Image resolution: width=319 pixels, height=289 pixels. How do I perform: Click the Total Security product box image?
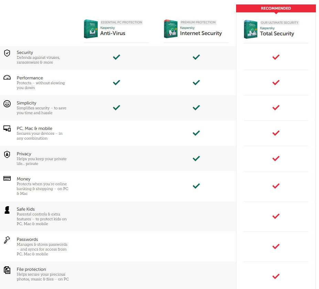[251, 29]
